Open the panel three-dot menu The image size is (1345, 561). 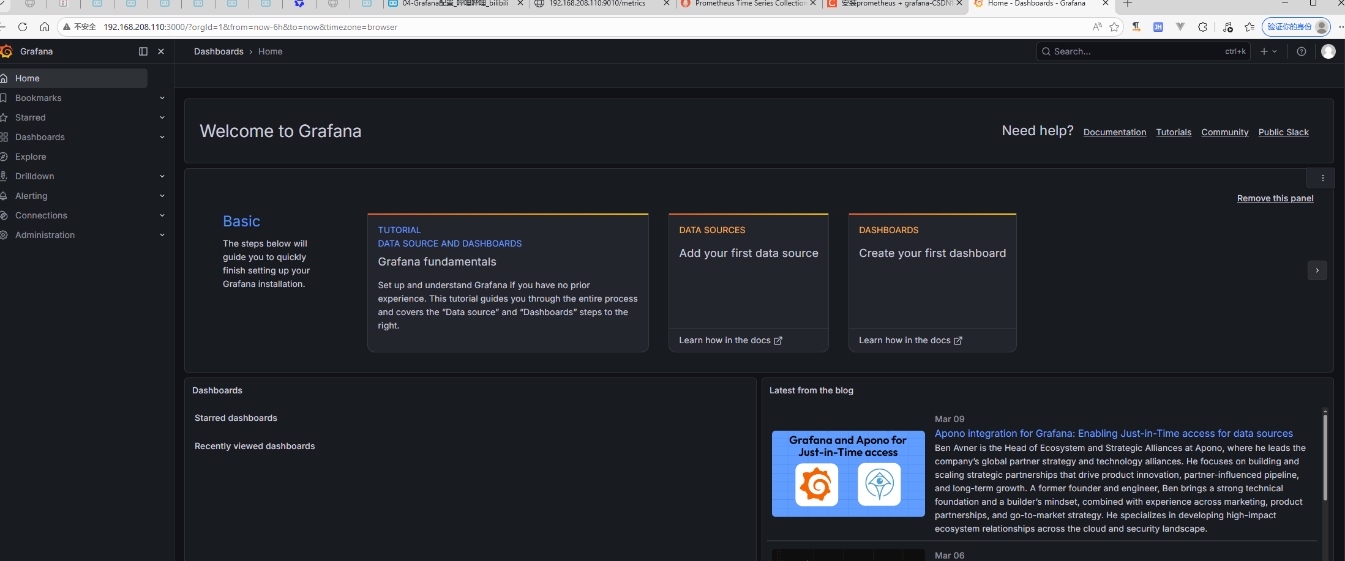pyautogui.click(x=1322, y=178)
